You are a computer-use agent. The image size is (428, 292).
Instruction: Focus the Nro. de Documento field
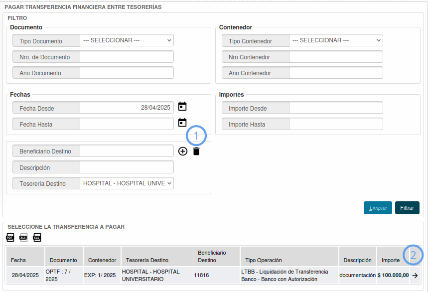pos(127,57)
